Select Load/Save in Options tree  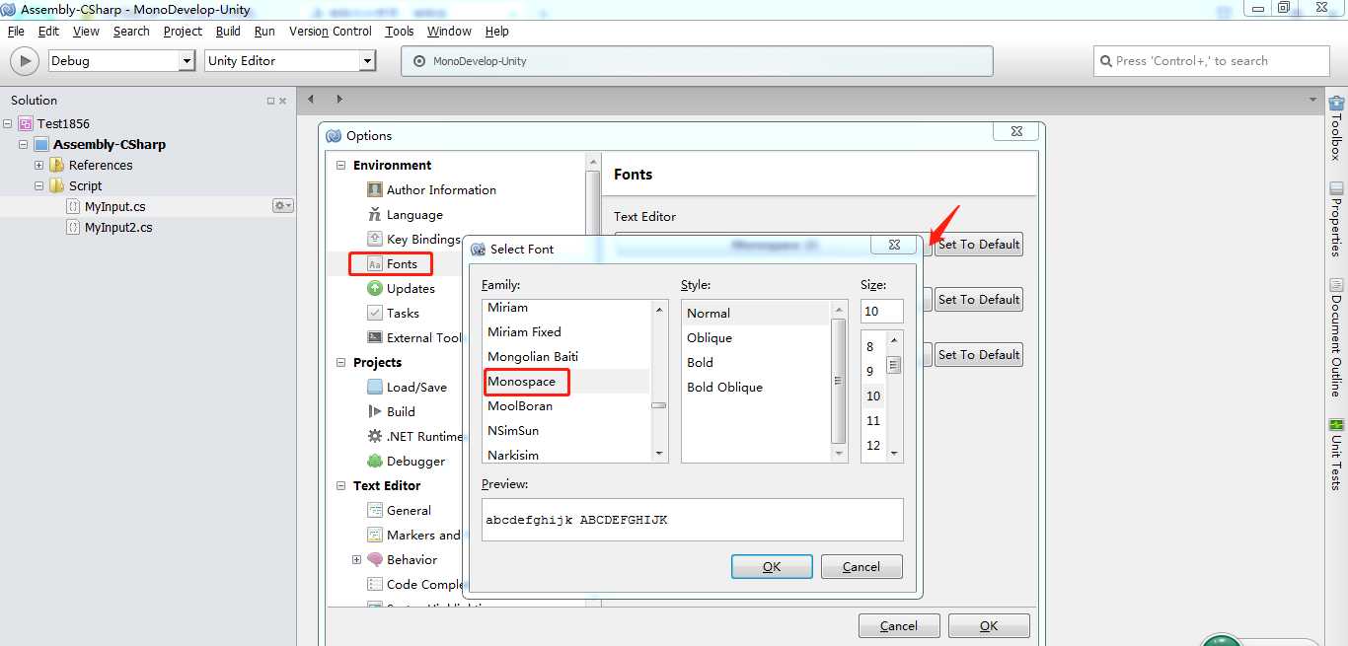[x=416, y=387]
